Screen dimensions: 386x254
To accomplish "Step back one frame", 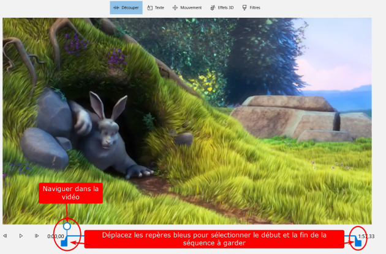I will pos(6,236).
